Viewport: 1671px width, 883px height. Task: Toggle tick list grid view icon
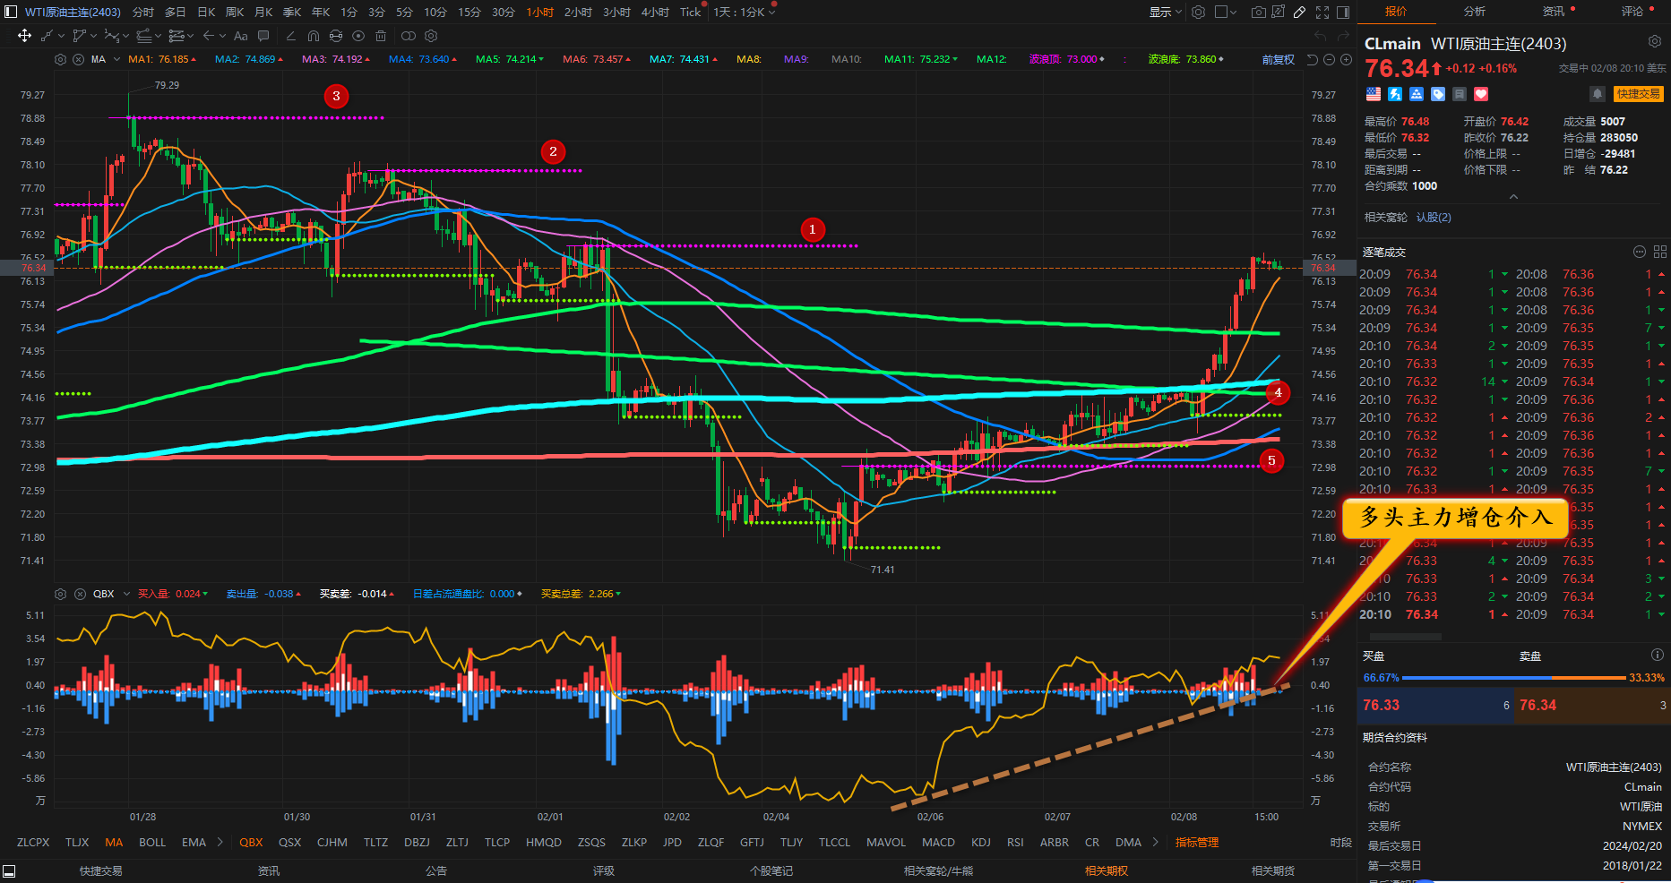[x=1660, y=252]
